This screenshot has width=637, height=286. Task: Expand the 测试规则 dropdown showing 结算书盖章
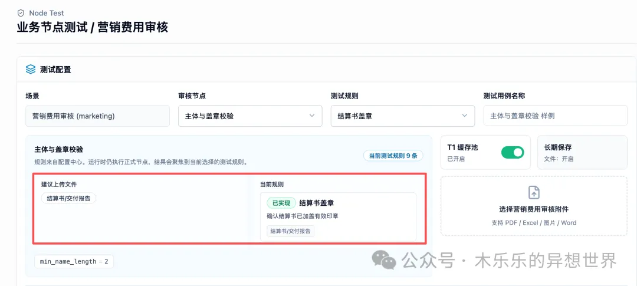pyautogui.click(x=403, y=116)
